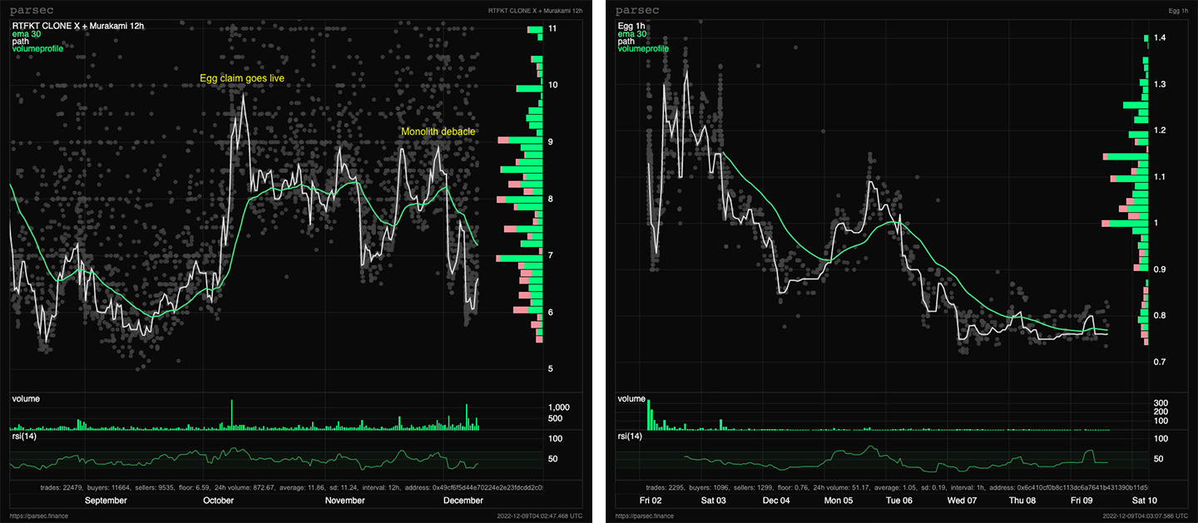Viewport: 1198px width, 523px height.
Task: Click the 'Sat 10' axis label
Action: tap(1145, 501)
